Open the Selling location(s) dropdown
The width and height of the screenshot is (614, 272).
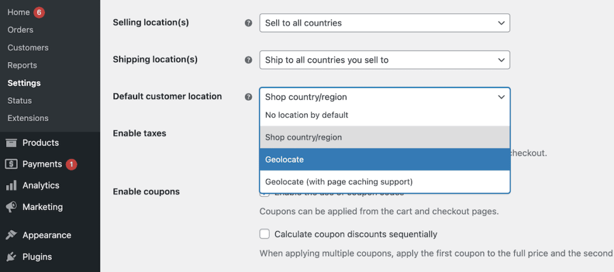point(385,23)
